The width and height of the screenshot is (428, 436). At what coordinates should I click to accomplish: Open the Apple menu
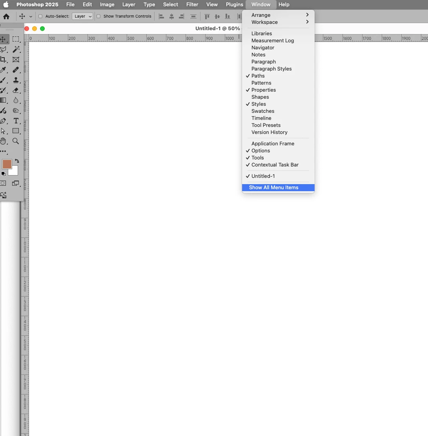click(x=6, y=4)
